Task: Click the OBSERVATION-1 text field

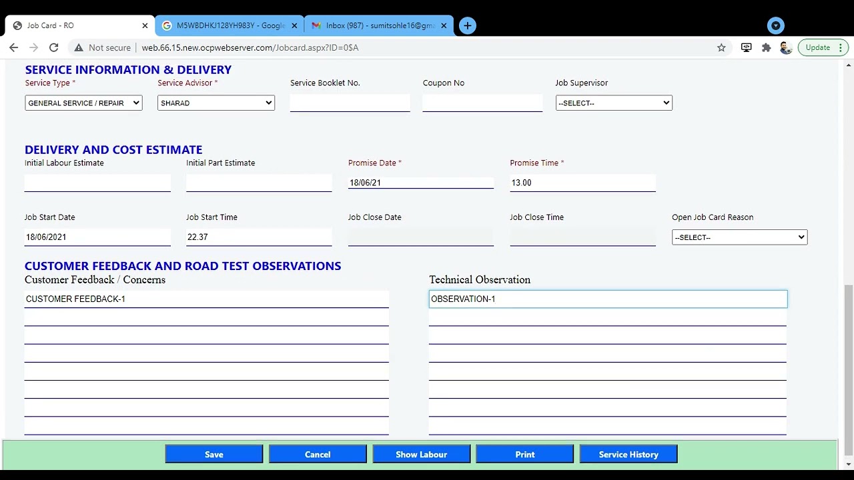Action: (x=608, y=299)
